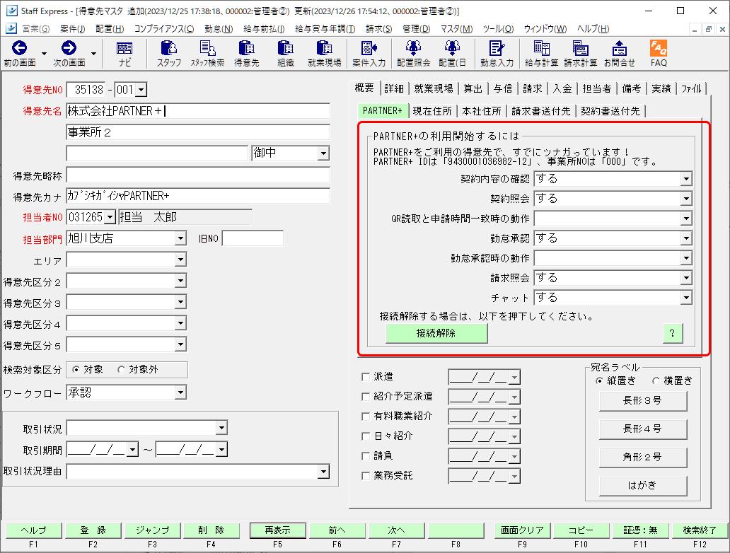Go forward with the 次の画面 arrow icon
This screenshot has height=553, width=730.
pyautogui.click(x=69, y=48)
